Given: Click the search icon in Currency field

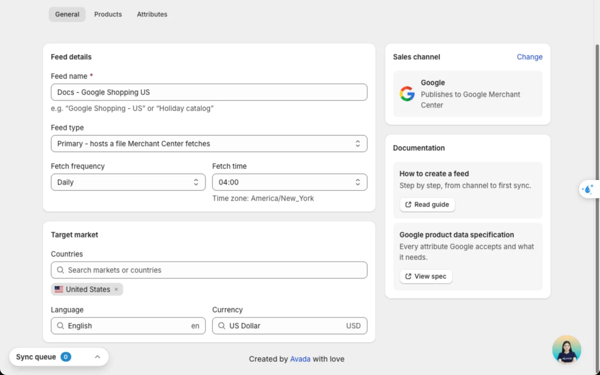Looking at the screenshot, I should (222, 326).
